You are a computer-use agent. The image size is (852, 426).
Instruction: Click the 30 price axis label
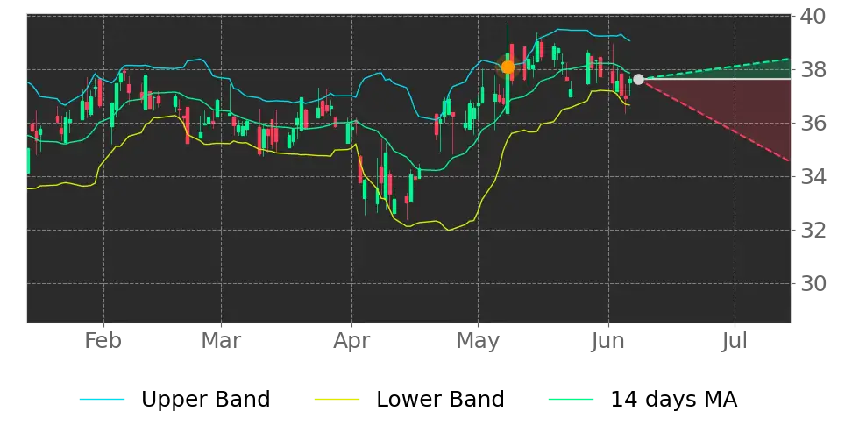[x=813, y=284]
